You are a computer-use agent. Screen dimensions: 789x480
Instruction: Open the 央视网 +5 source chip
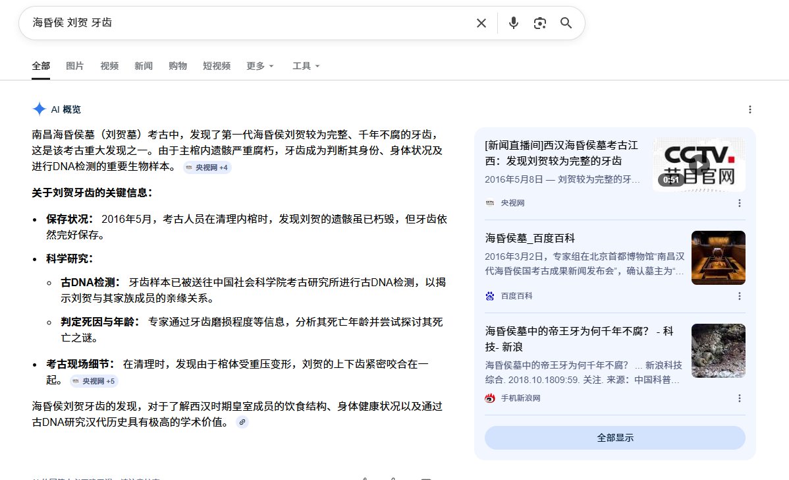[x=94, y=381]
